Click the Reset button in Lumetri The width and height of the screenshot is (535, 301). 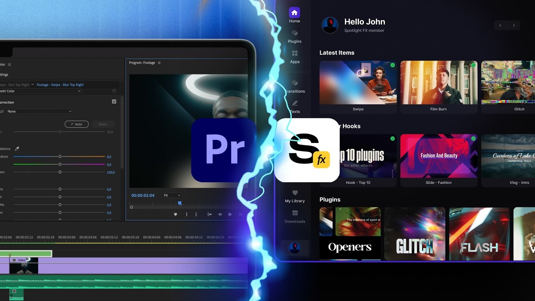pyautogui.click(x=103, y=124)
